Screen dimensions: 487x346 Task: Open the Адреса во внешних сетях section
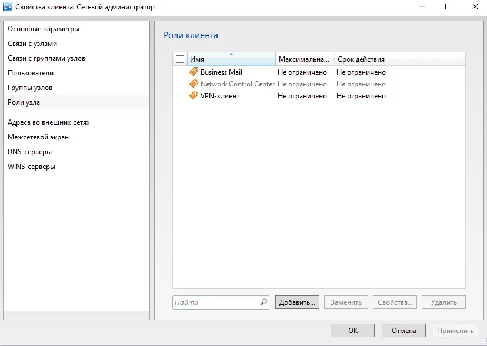76,122
